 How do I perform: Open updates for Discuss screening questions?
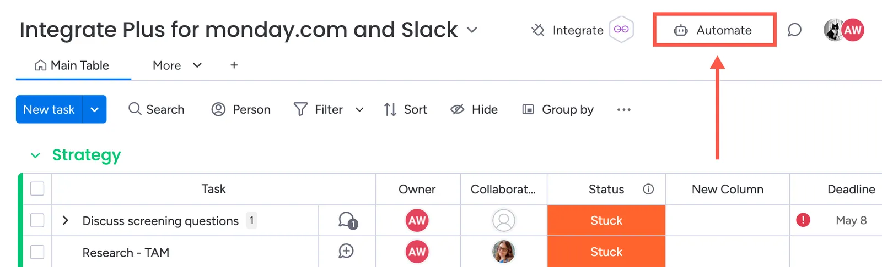347,220
